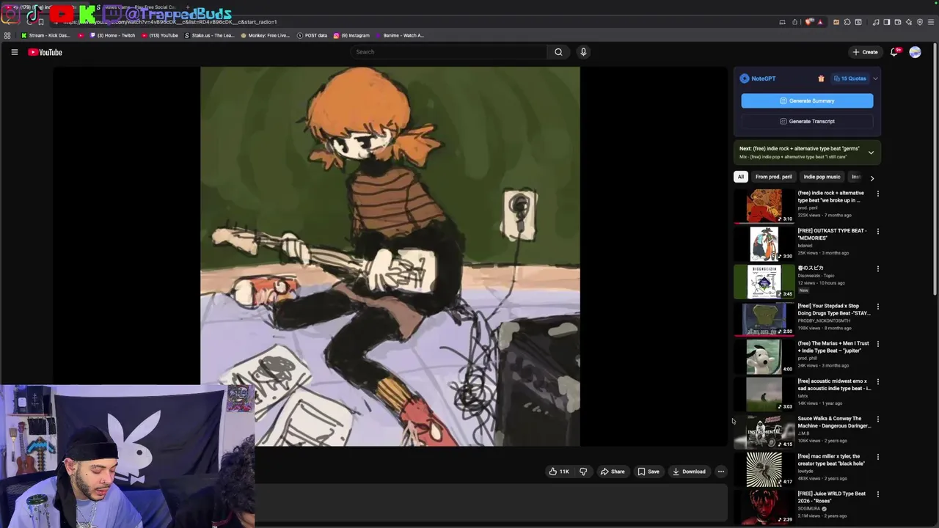
Task: Click the Save button
Action: [x=648, y=472]
